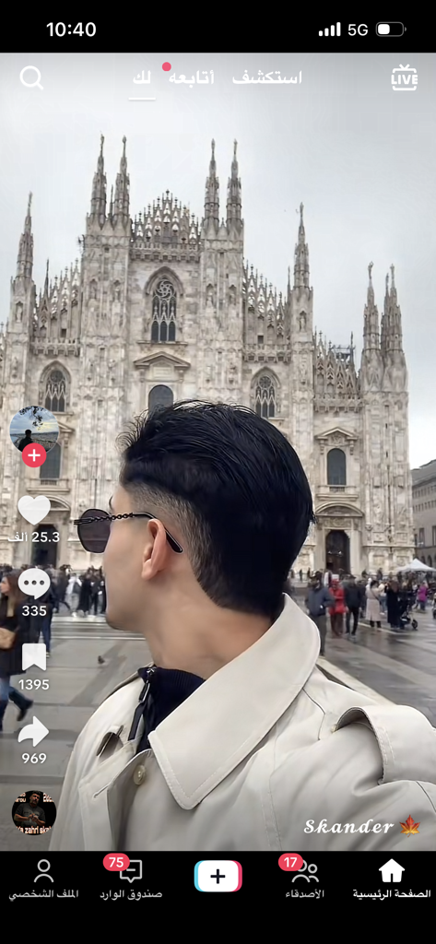The width and height of the screenshot is (436, 944).
Task: Open صندوق الوارد inbox tab
Action: (x=131, y=879)
